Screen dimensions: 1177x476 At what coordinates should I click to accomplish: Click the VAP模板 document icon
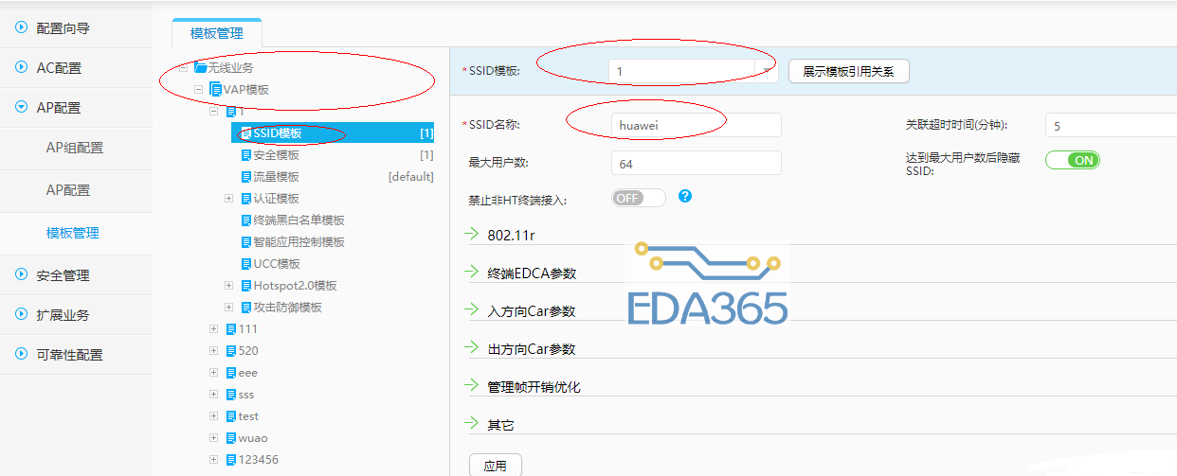[x=215, y=89]
